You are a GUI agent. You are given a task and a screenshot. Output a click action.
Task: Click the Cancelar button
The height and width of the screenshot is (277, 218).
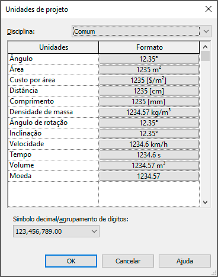[128, 261]
